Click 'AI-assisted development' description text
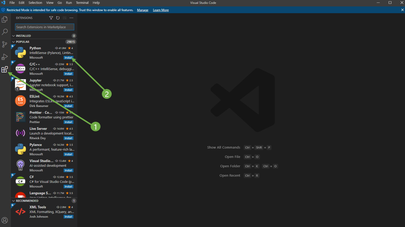 pyautogui.click(x=48, y=166)
